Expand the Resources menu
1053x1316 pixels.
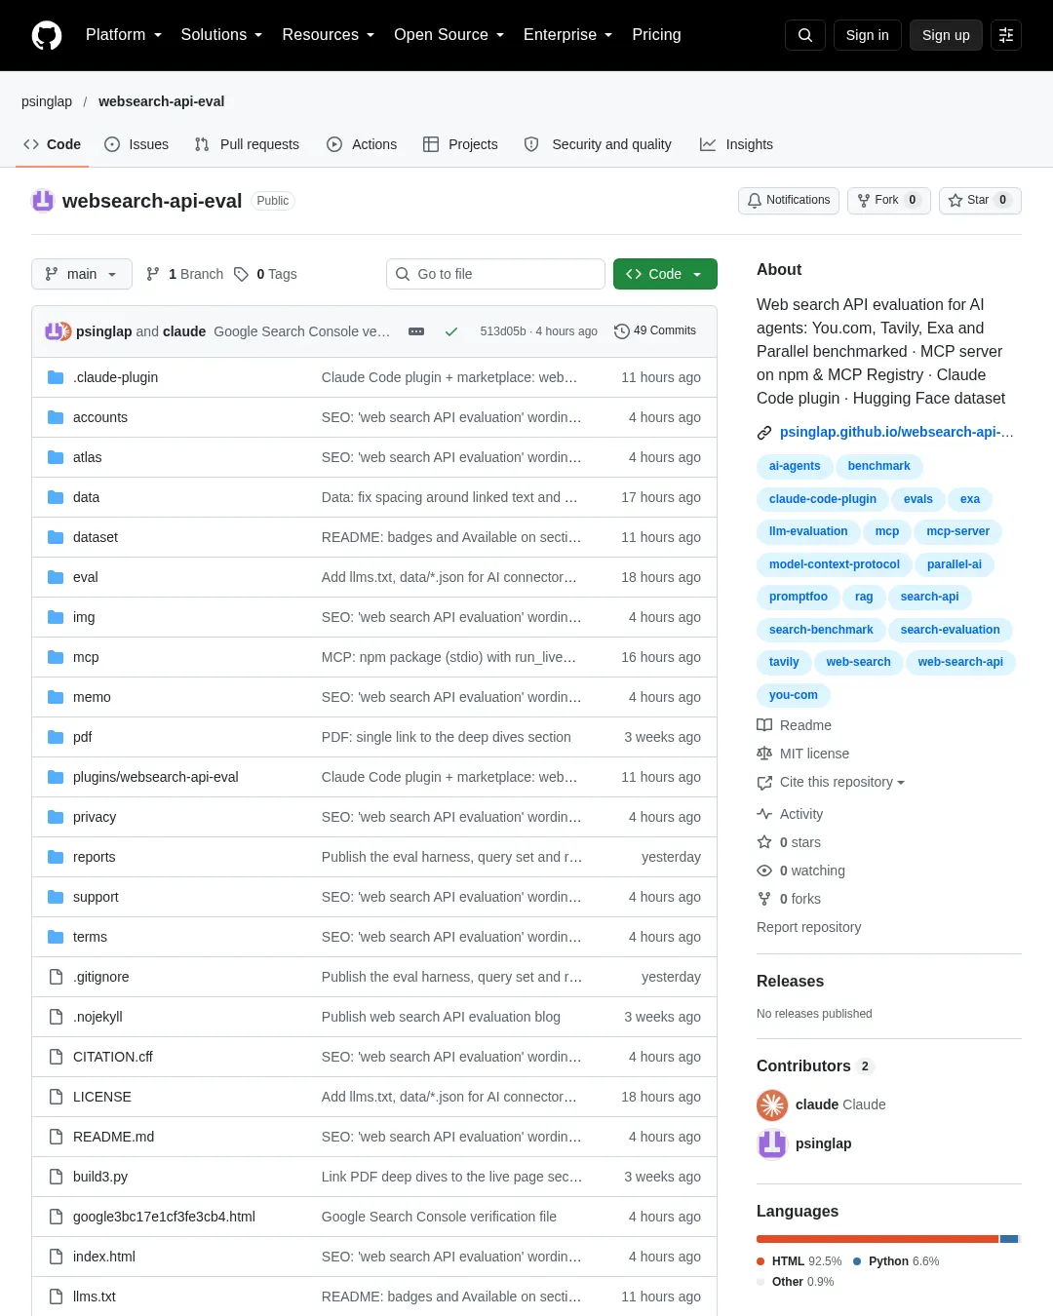[329, 35]
